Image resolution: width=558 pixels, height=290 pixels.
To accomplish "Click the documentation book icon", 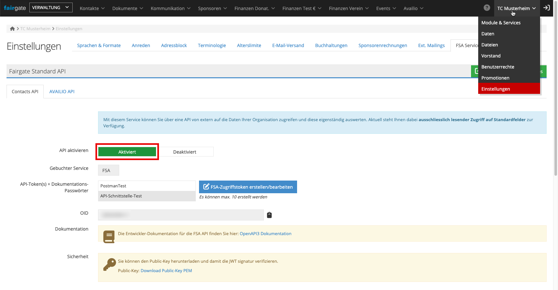I will click(x=109, y=237).
